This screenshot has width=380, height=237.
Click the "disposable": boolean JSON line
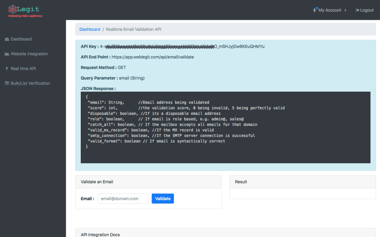(154, 113)
